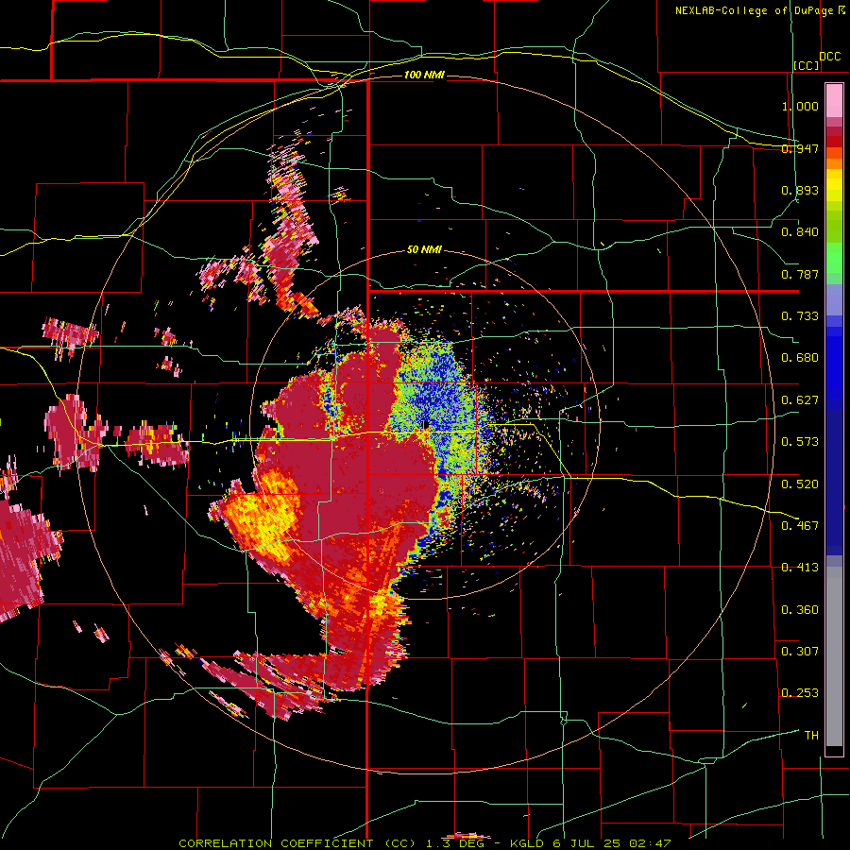
Task: Click the 0.627 scale value
Action: tap(800, 400)
